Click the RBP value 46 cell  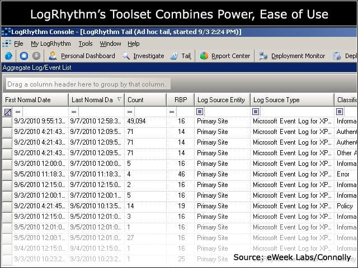[x=181, y=174]
